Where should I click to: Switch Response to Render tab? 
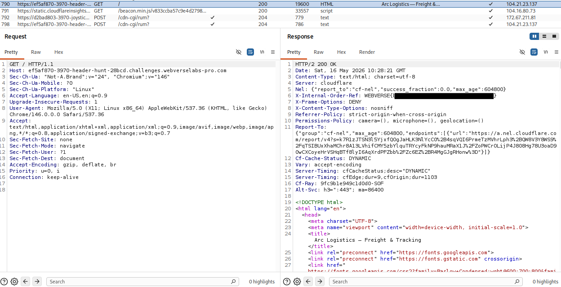tap(367, 52)
